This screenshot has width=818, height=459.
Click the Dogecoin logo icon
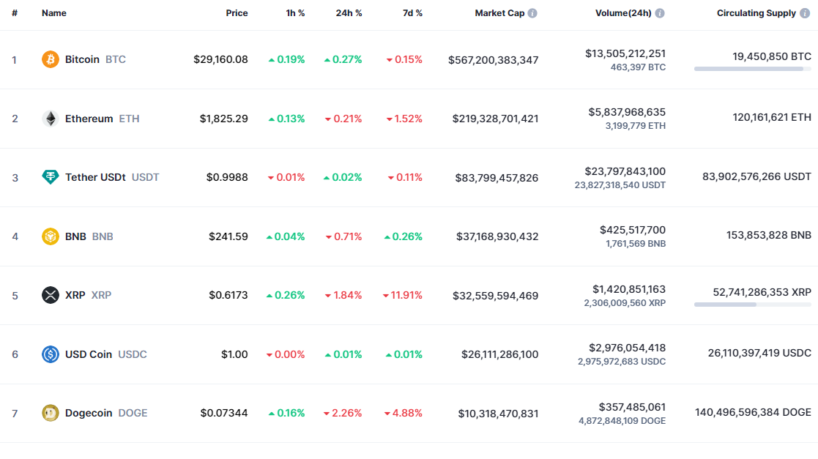click(x=49, y=413)
